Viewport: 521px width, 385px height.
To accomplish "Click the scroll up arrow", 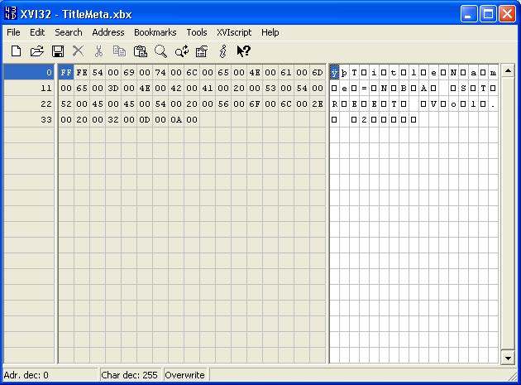I will tap(508, 70).
